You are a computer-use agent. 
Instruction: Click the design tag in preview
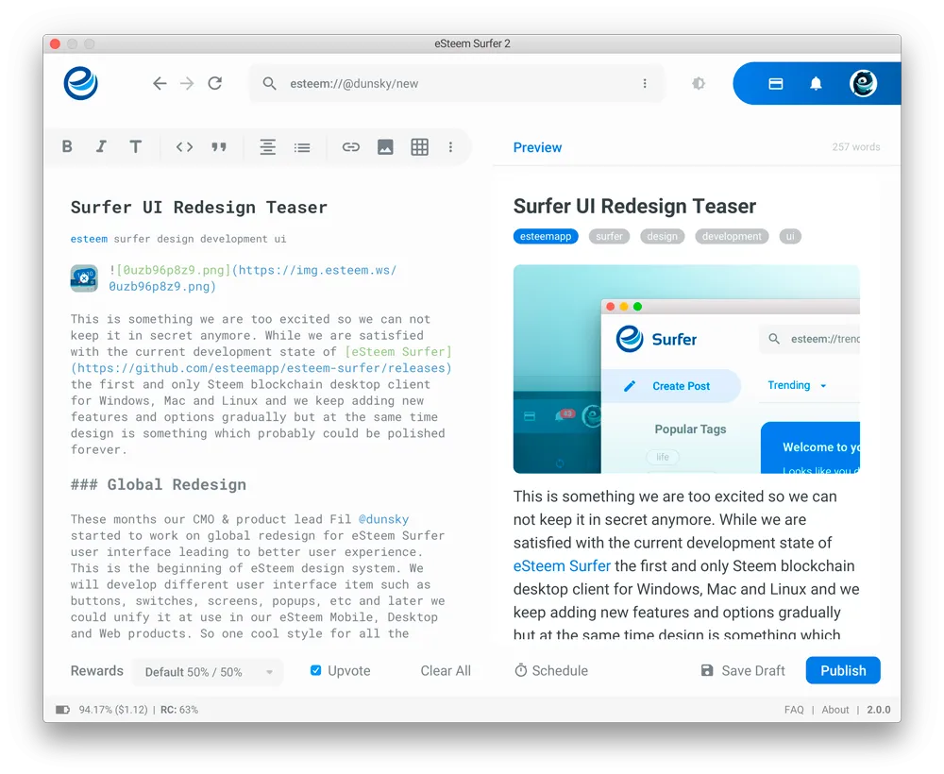663,237
